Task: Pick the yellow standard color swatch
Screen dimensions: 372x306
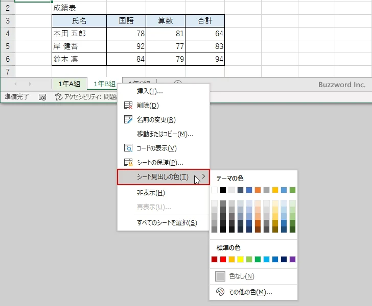Action: tap(240, 260)
